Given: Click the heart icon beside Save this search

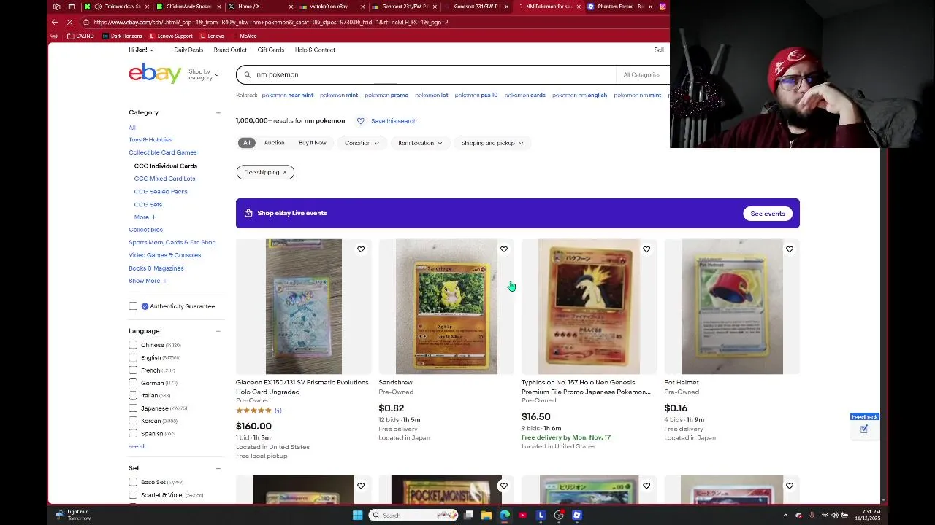Looking at the screenshot, I should click(x=360, y=121).
